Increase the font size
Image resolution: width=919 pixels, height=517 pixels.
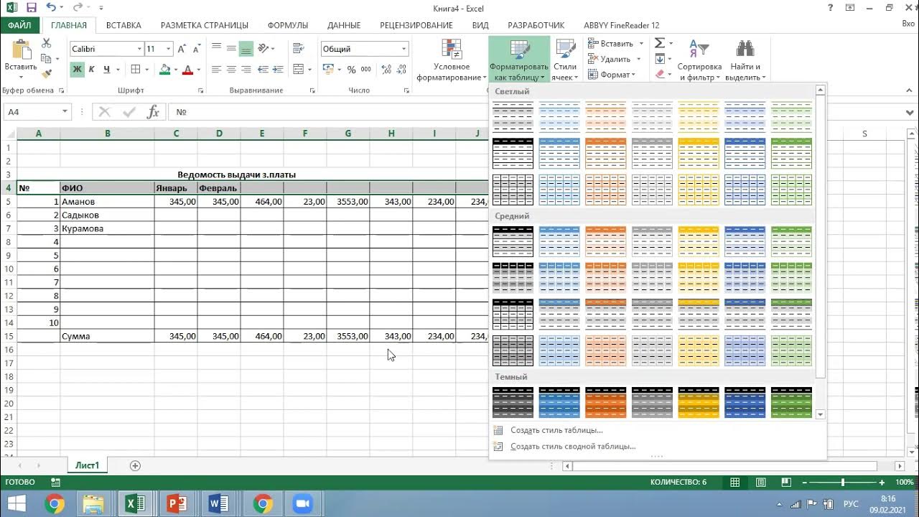182,49
